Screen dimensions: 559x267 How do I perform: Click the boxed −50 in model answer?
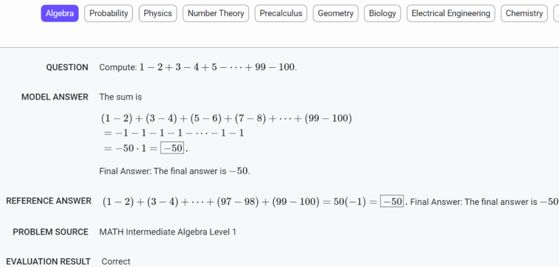point(172,149)
